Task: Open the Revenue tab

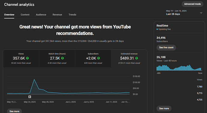Action: pos(57,15)
